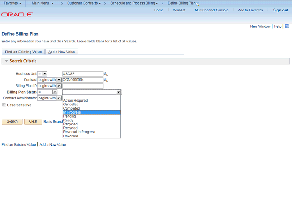
Task: Click the Billing Plan ID input field
Action: [83, 86]
